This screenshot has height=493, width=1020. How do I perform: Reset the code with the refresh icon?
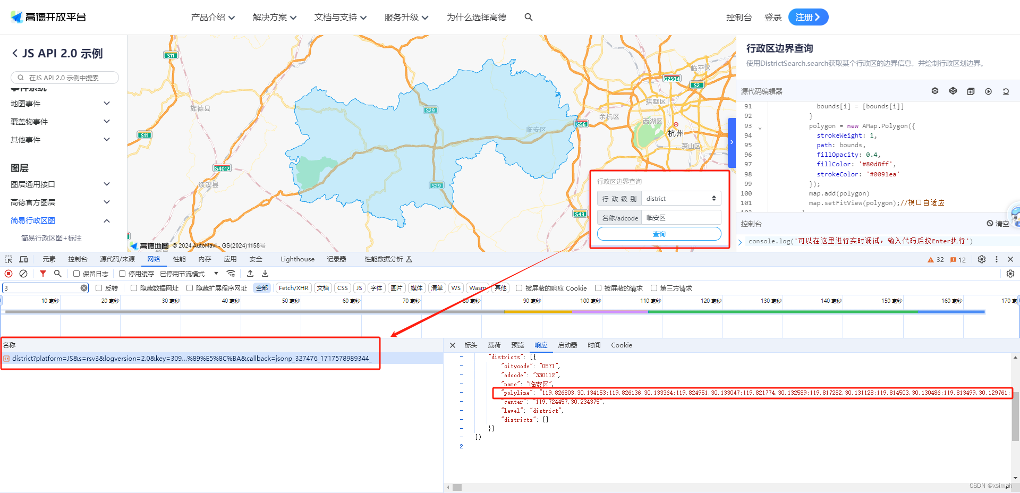click(1006, 91)
